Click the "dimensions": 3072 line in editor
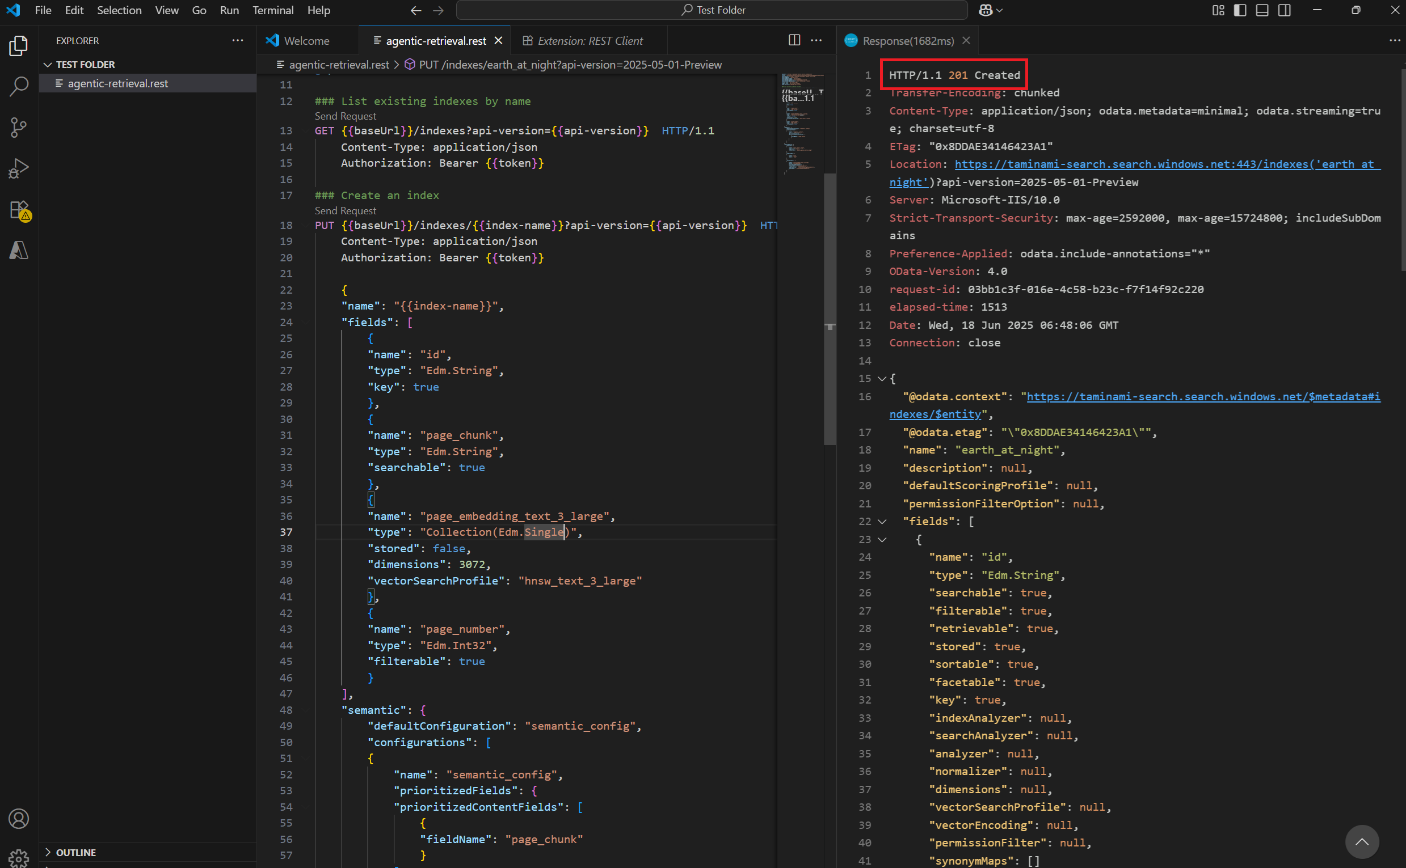 pos(429,564)
